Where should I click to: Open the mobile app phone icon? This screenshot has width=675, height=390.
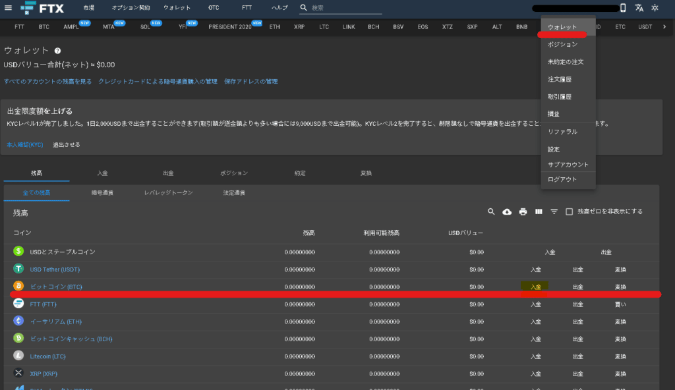[x=622, y=8]
